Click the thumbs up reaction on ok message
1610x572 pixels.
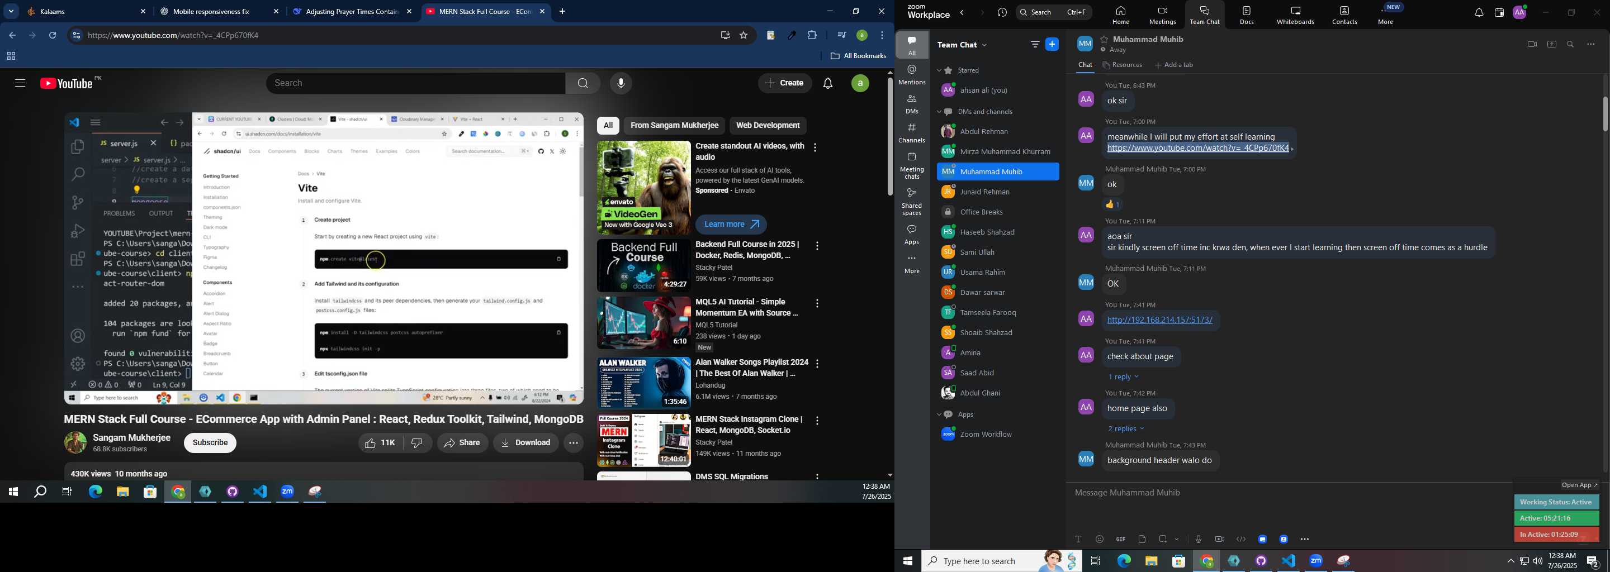pyautogui.click(x=1113, y=204)
